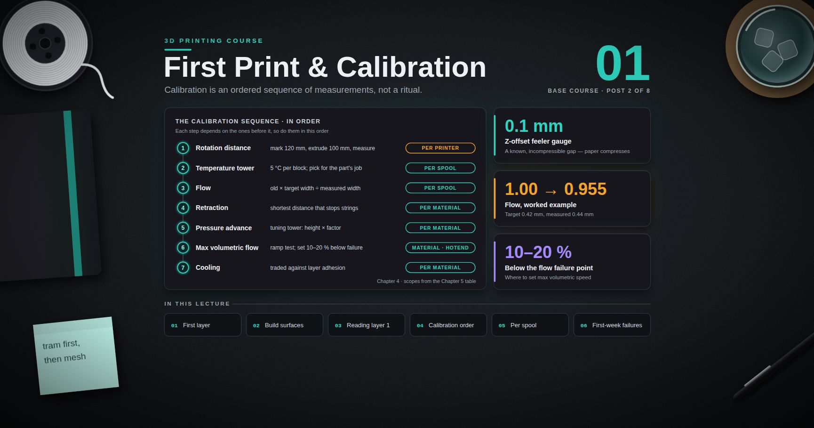The image size is (814, 428).
Task: Select the "Retraction" step name
Action: pos(212,208)
